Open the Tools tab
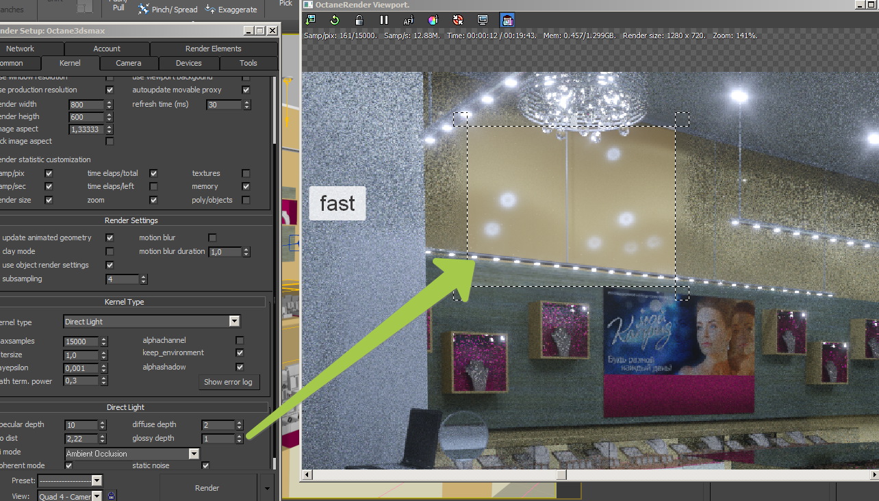 click(x=249, y=63)
